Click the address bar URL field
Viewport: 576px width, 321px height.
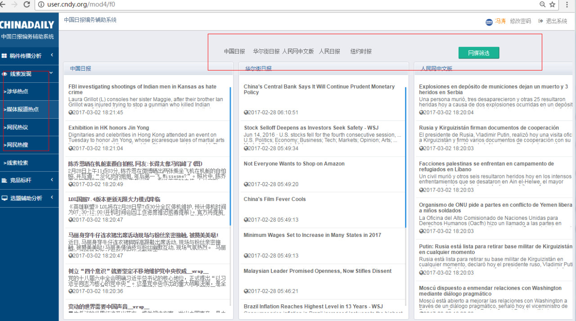pos(288,4)
